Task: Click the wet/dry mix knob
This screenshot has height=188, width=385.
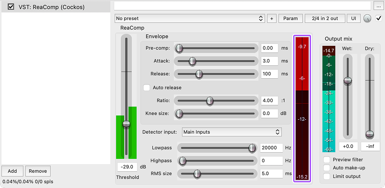Action: click(x=367, y=19)
